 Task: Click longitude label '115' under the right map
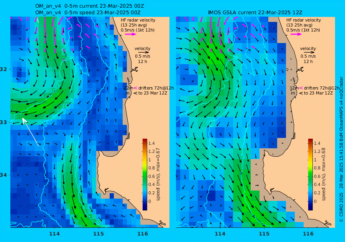tap(264, 234)
